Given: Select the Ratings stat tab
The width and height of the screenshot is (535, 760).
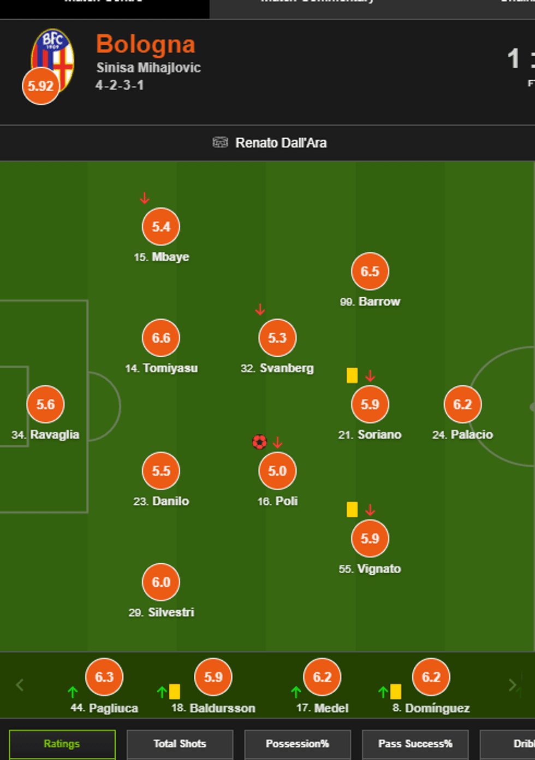Looking at the screenshot, I should (x=62, y=744).
